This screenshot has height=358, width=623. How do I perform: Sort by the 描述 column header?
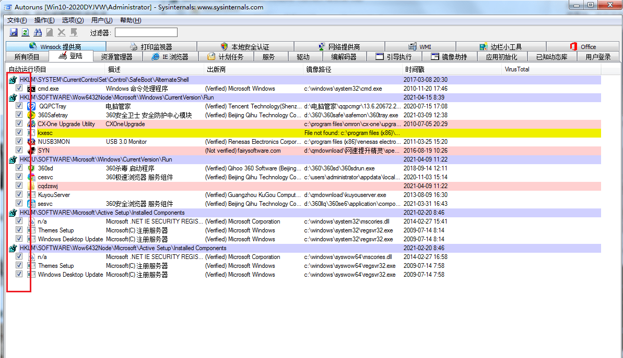pos(154,69)
